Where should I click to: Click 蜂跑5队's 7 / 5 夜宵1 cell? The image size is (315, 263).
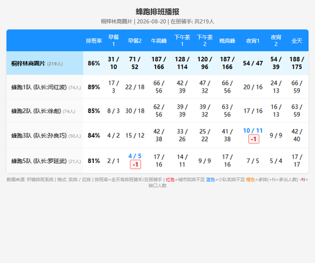pos(253,161)
